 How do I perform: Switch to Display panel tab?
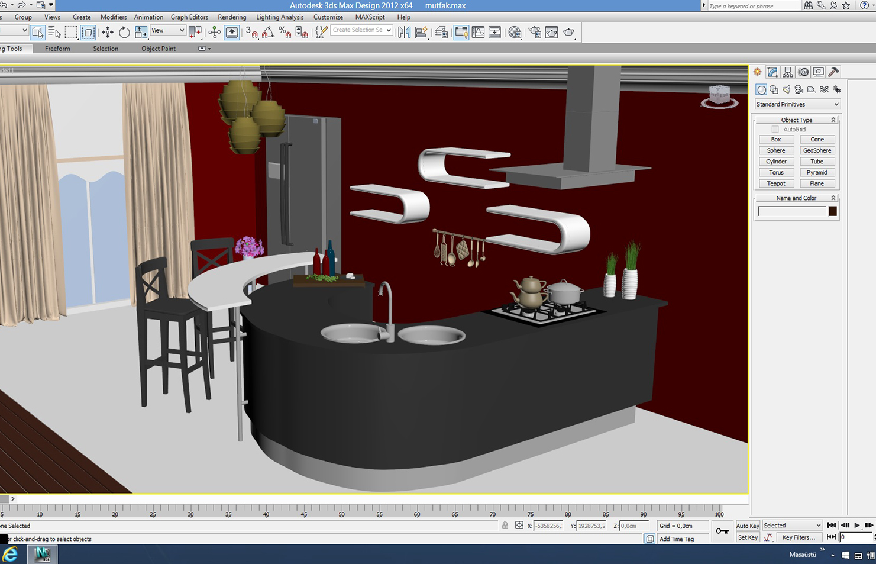tap(818, 72)
